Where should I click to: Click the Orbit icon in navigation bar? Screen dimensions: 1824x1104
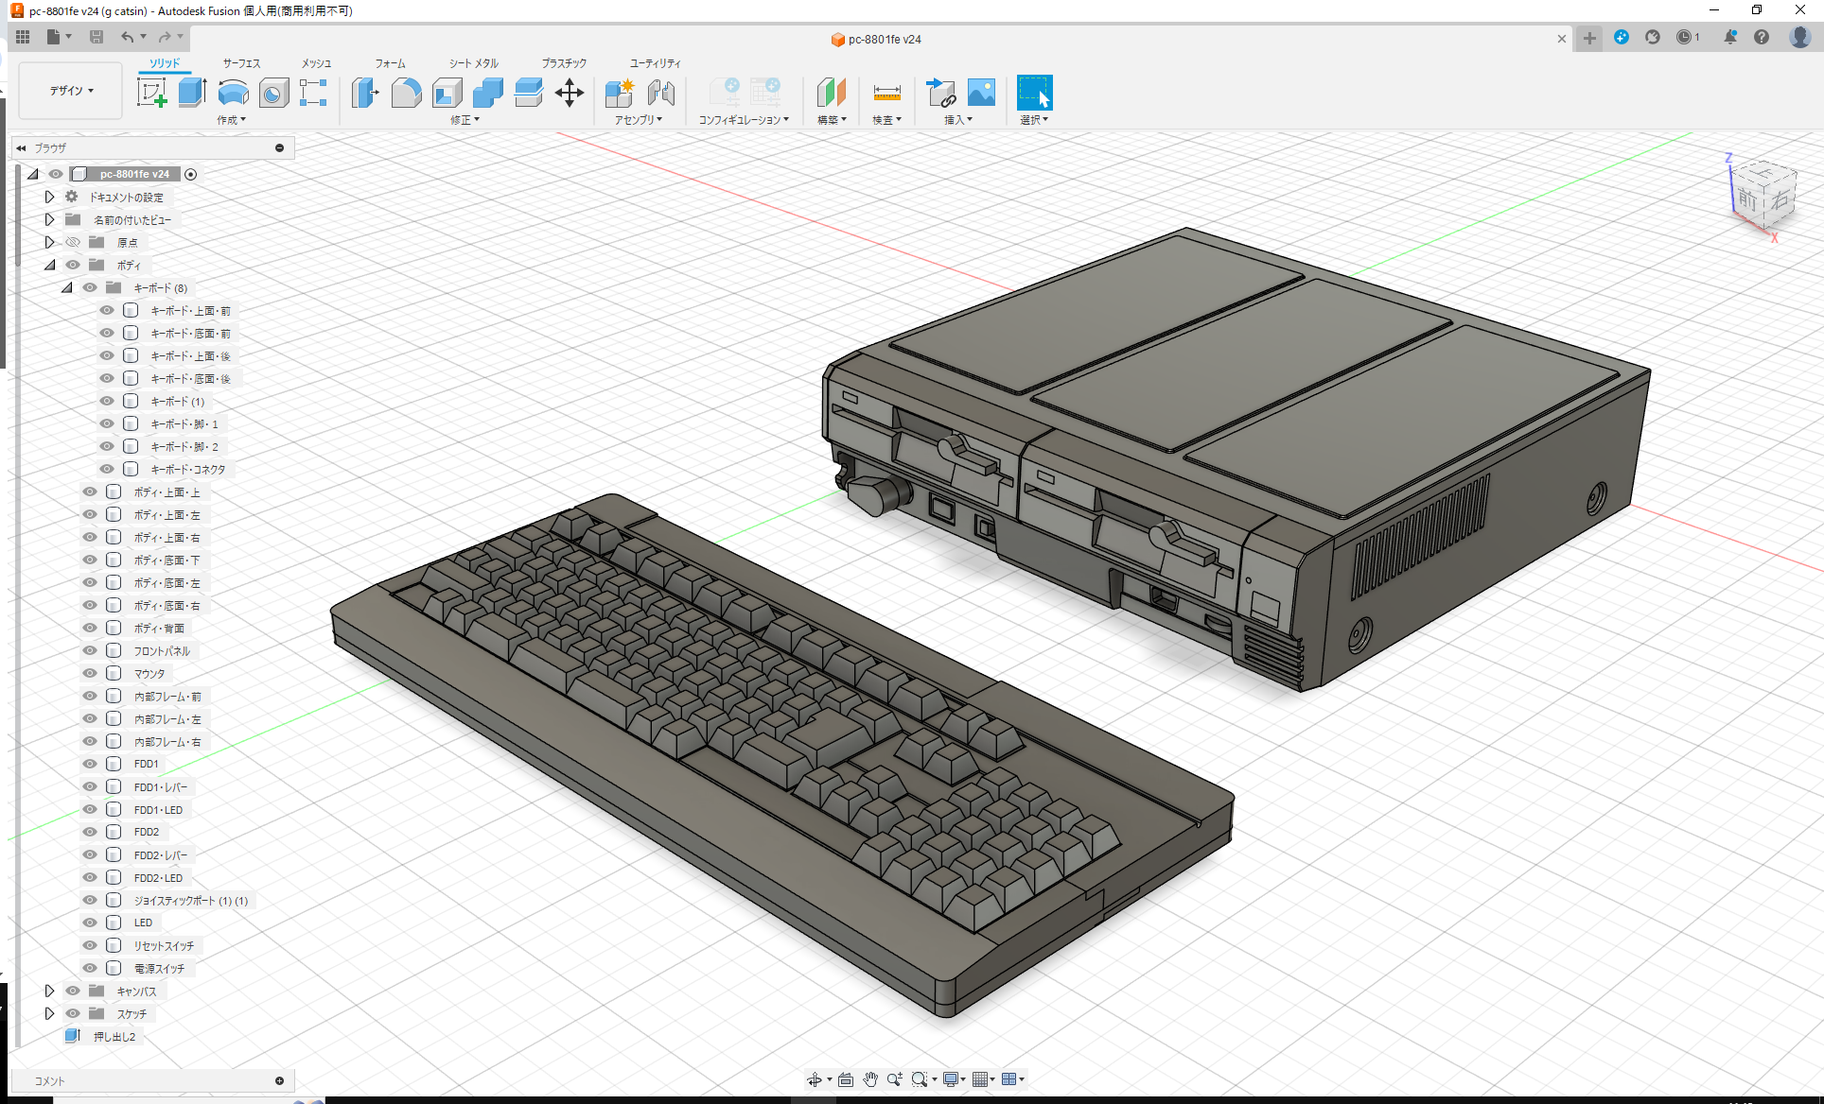816,1078
